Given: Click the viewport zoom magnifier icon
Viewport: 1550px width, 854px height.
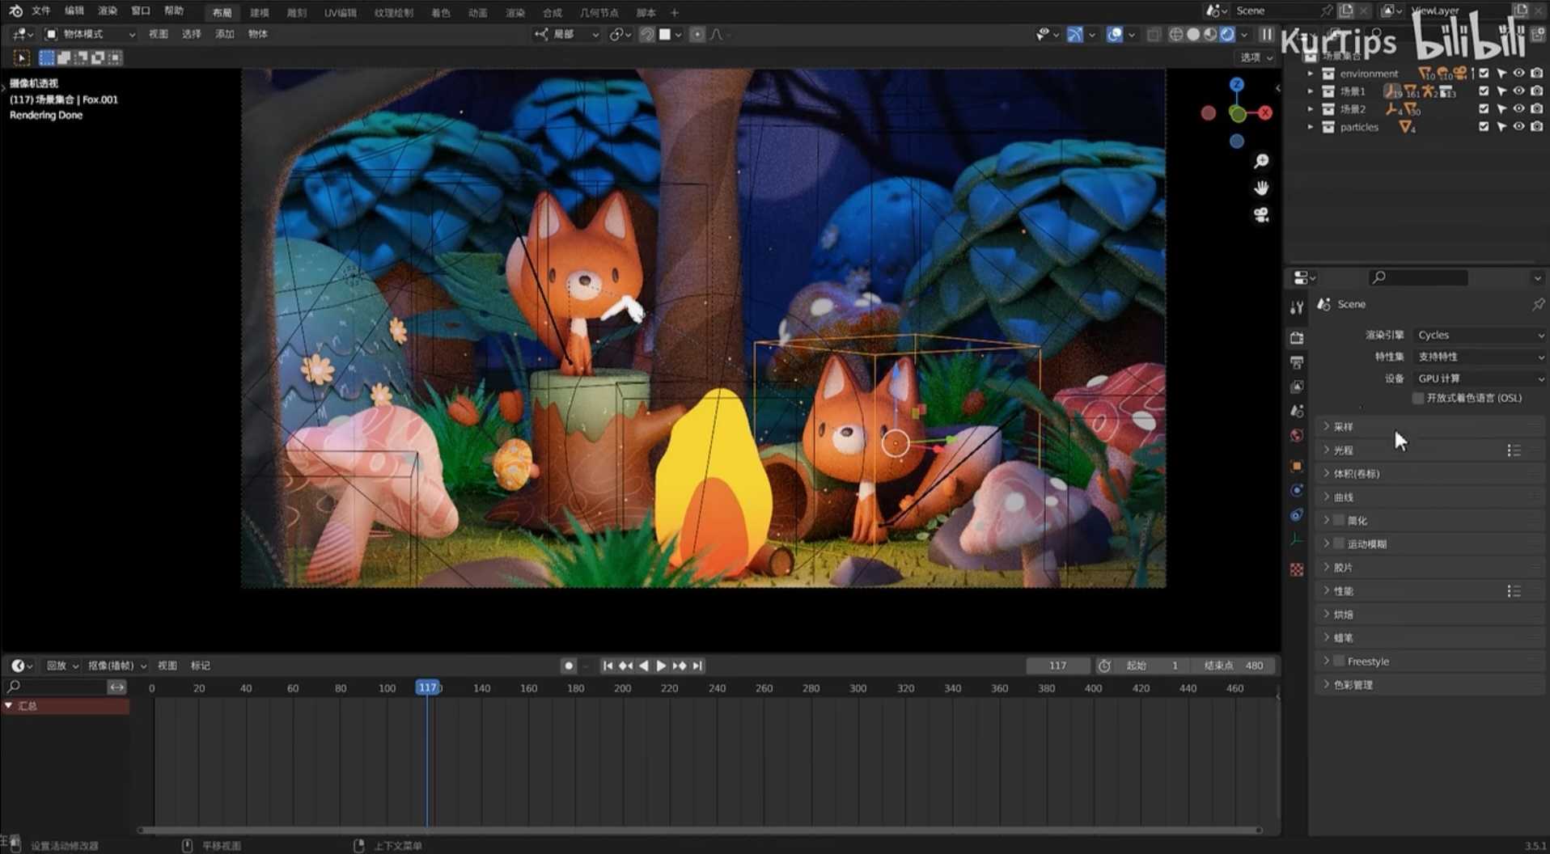Looking at the screenshot, I should [1261, 162].
